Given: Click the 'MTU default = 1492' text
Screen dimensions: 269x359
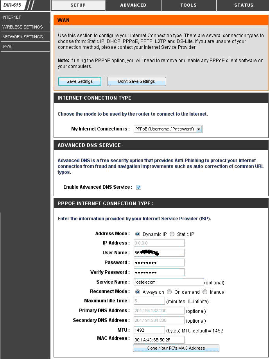Looking at the screenshot, I should click(202, 330).
